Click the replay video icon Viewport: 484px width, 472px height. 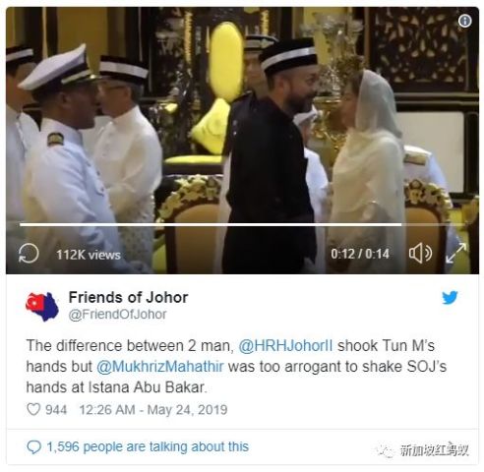(29, 254)
